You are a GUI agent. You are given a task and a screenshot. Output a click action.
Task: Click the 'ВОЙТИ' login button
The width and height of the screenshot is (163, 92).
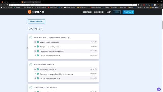point(117,12)
